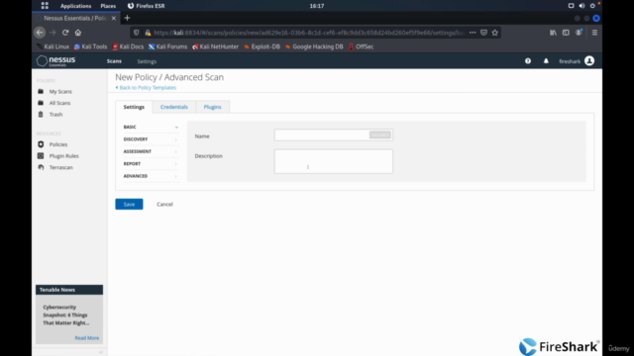Reload the current page
634x356 pixels.
[65, 33]
